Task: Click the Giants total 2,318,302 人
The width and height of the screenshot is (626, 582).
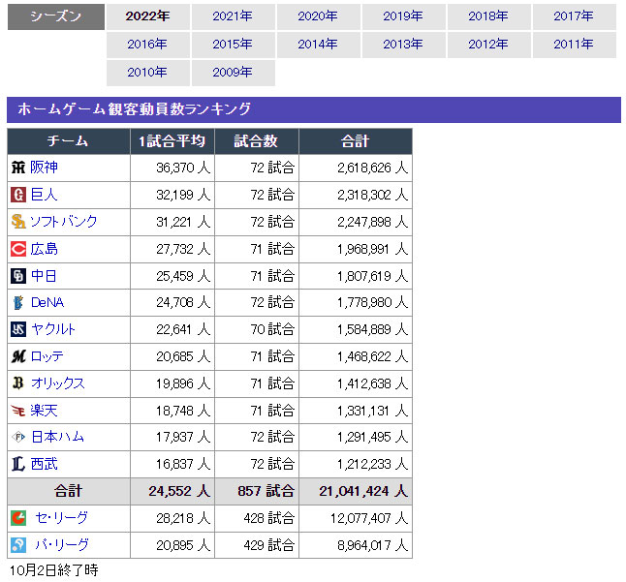Action: coord(372,195)
